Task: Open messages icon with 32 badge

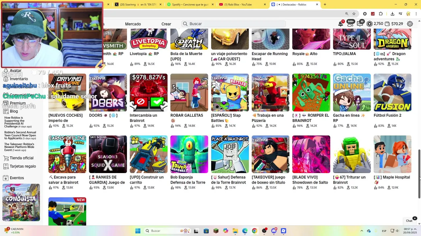Action: [x=360, y=24]
